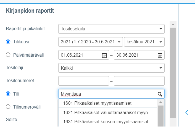Open the Raportit ja pikalinkit dropdown

point(111,29)
